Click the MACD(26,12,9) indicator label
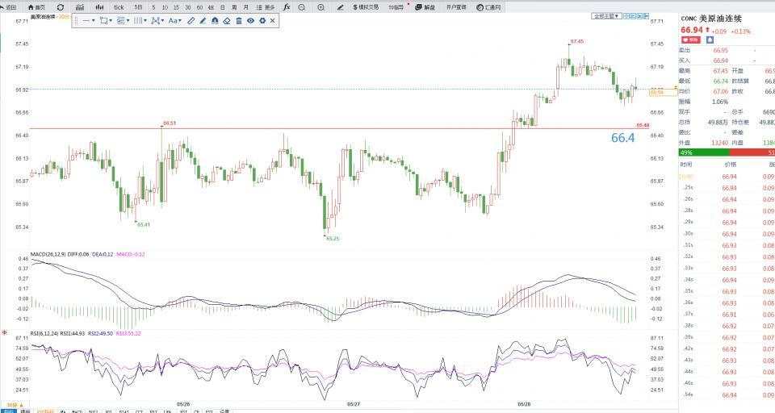Viewport: 775px width, 413px height. 48,254
